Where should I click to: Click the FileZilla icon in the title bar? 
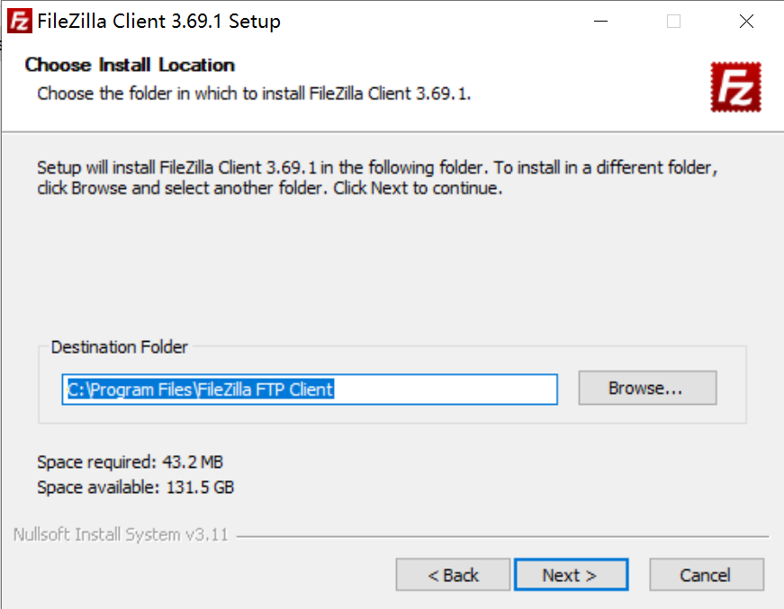[x=20, y=22]
